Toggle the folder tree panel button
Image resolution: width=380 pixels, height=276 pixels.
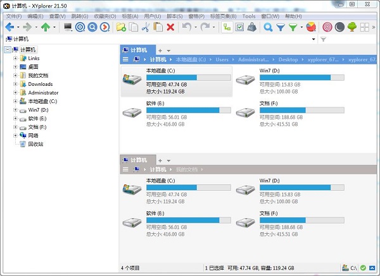(227, 27)
